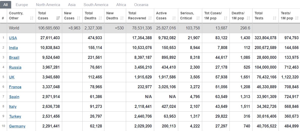
Task: Click Active Cases sort arrows icon
Action: pos(174,18)
